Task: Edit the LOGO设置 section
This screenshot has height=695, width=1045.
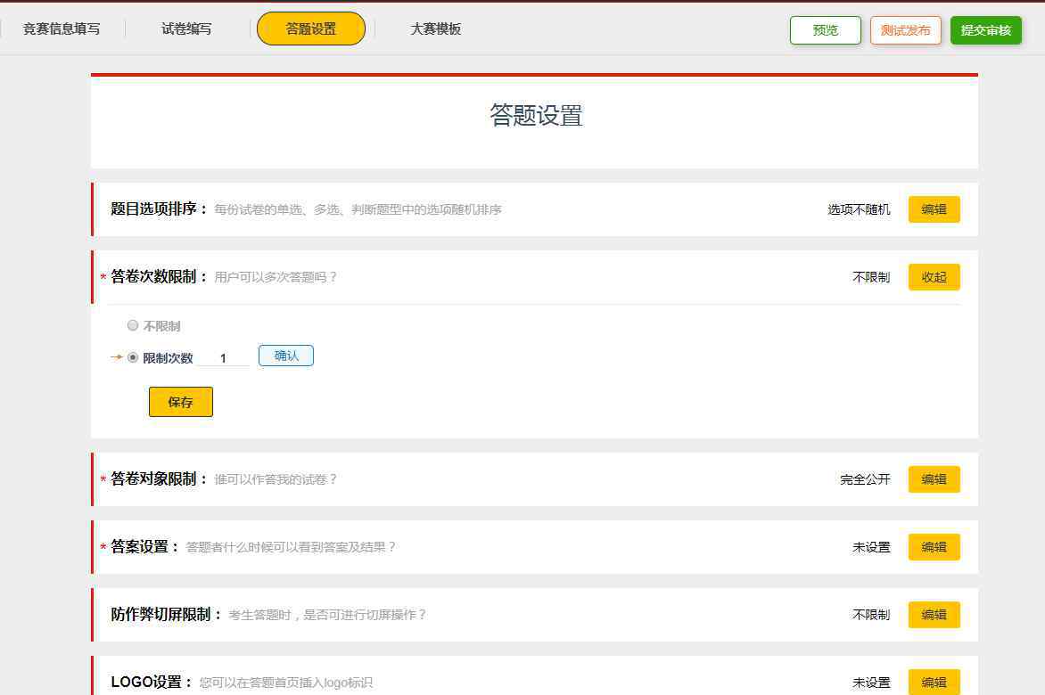Action: tap(934, 682)
